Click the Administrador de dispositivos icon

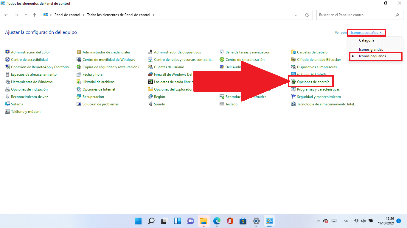(150, 52)
